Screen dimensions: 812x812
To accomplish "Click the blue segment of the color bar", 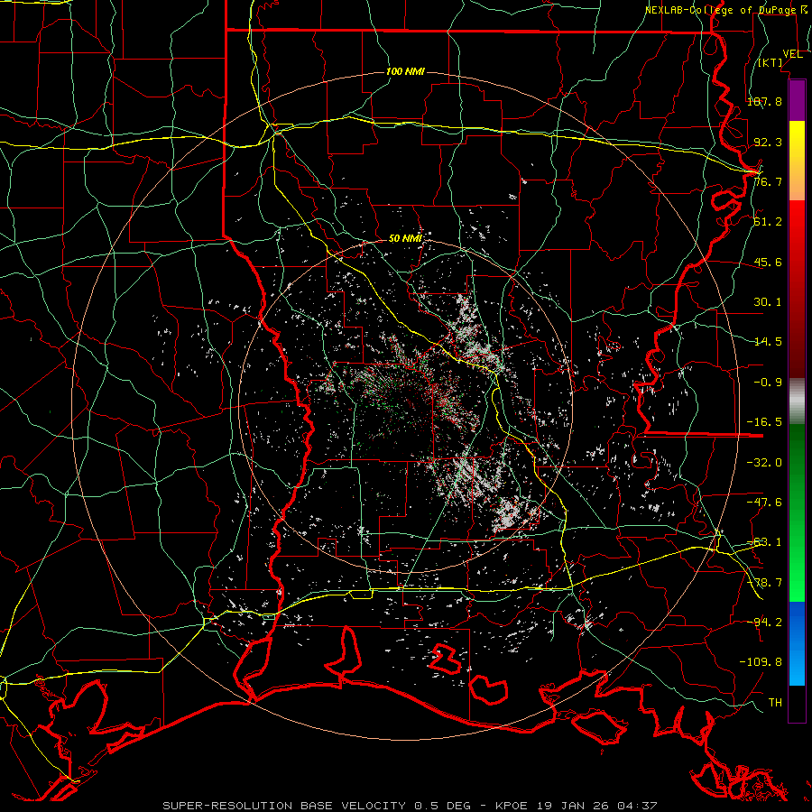I will click(797, 643).
